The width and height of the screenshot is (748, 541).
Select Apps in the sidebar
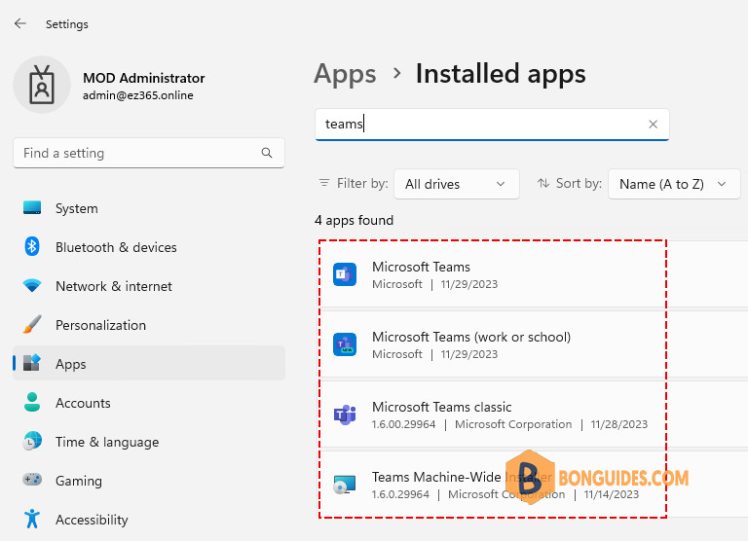149,364
